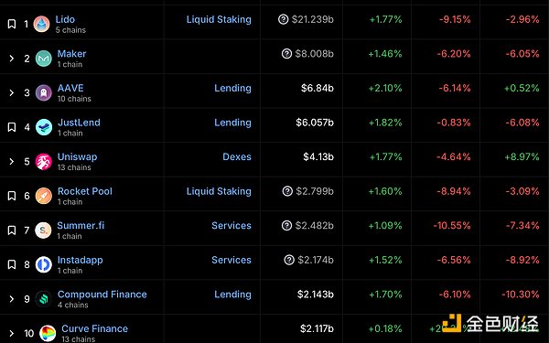Expand the Uniswap row chevron

tap(12, 162)
